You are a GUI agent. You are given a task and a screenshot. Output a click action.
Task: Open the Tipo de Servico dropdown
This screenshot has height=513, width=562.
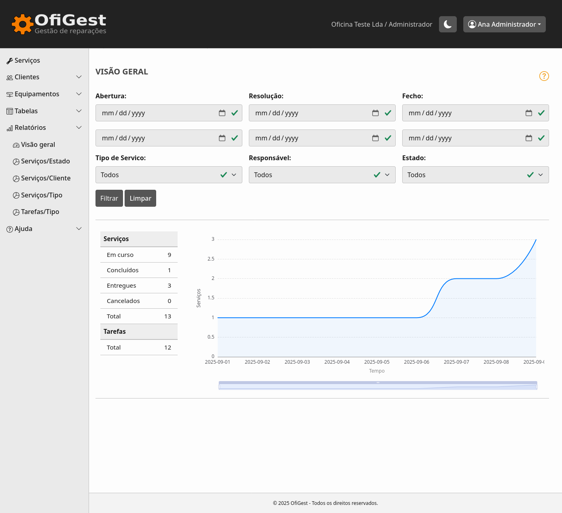pos(169,175)
